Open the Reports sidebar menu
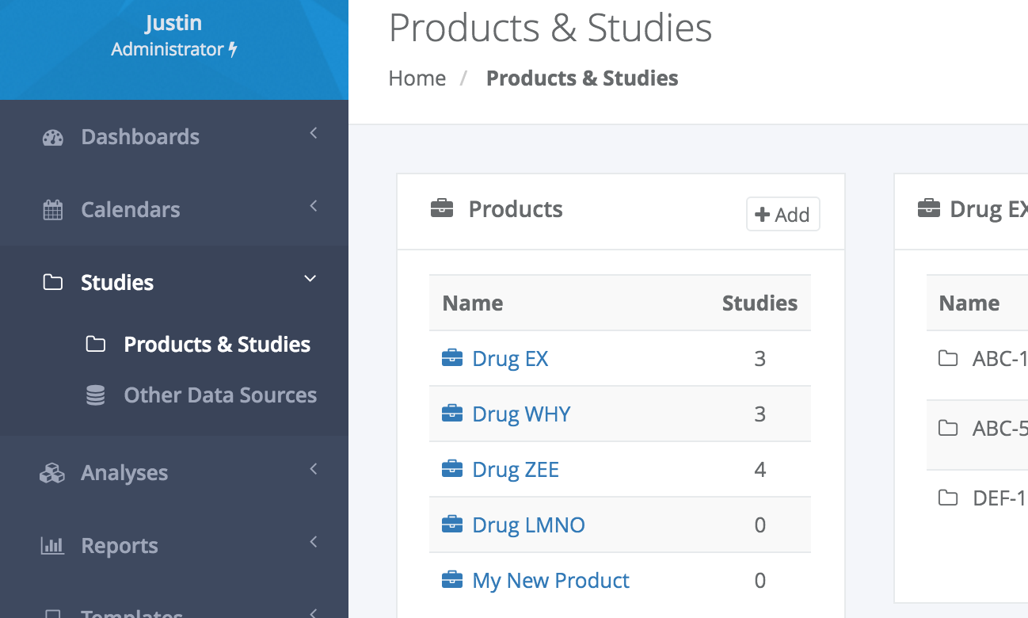Image resolution: width=1028 pixels, height=618 pixels. click(x=174, y=545)
